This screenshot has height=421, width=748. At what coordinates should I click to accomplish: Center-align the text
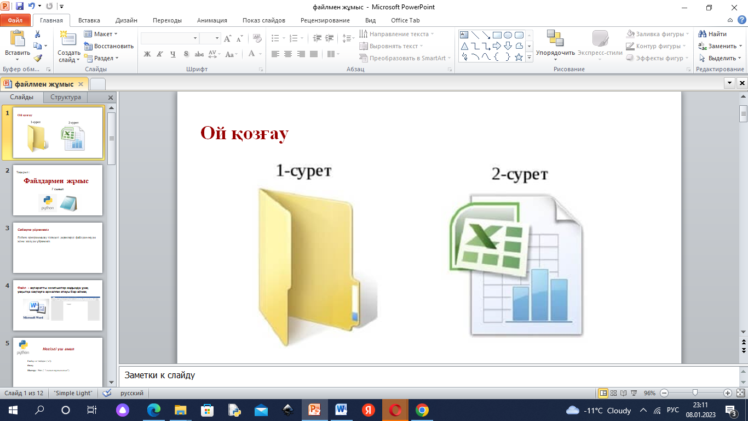click(x=288, y=54)
